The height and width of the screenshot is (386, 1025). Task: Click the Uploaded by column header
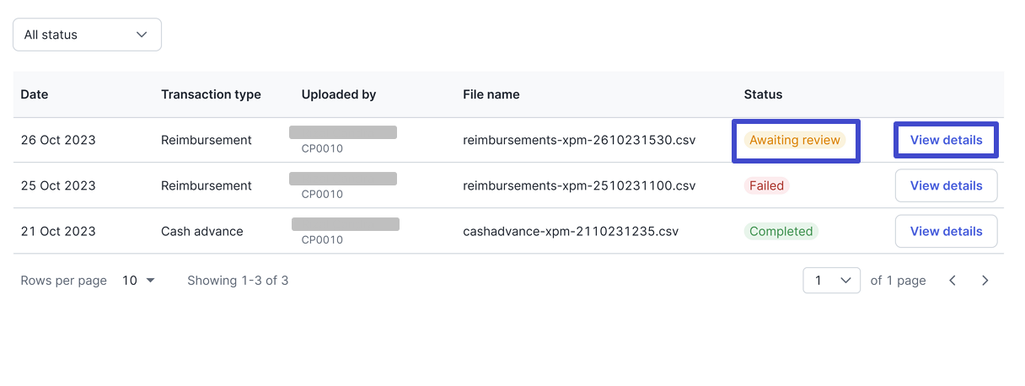(x=339, y=94)
